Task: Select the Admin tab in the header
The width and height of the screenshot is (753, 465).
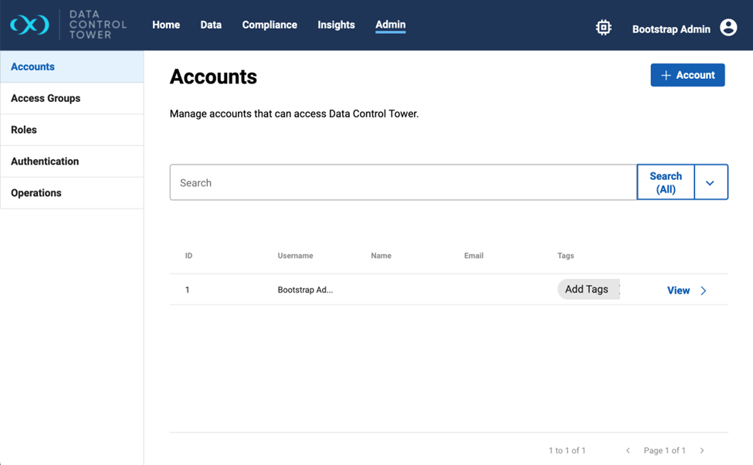Action: coord(390,25)
